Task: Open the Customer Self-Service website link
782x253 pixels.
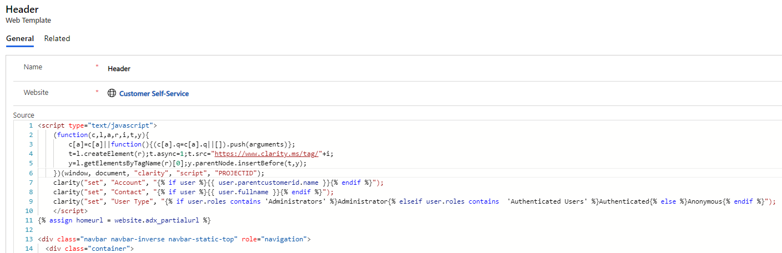Action: pos(154,94)
